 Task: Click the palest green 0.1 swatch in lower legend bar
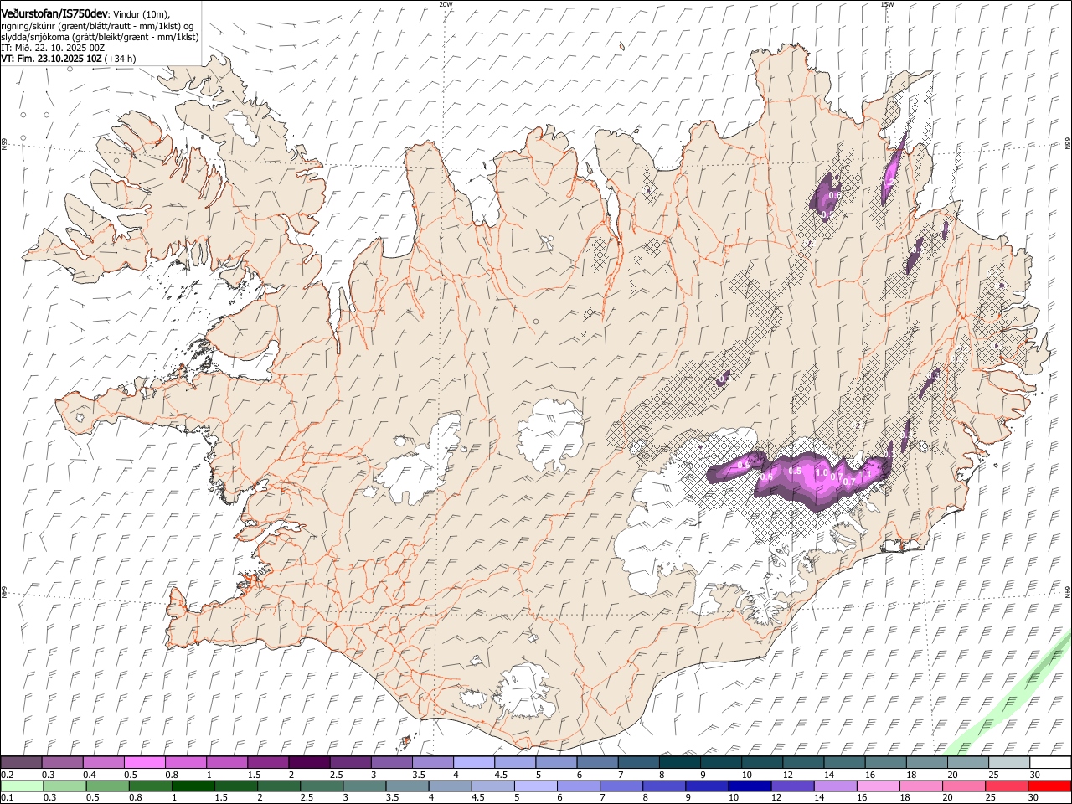pos(21,786)
